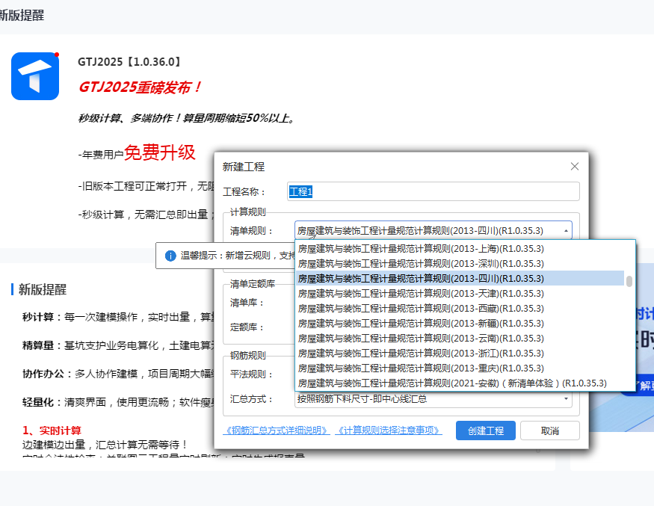This screenshot has height=506, width=654.
Task: Click the 取消 button
Action: [x=549, y=431]
